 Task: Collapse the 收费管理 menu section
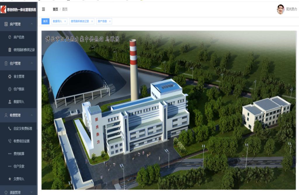click(x=32, y=115)
